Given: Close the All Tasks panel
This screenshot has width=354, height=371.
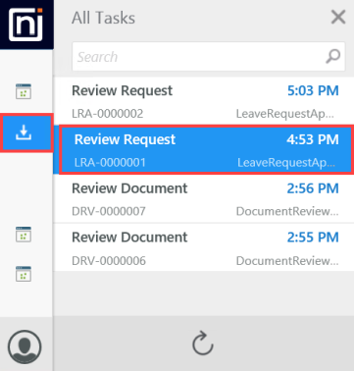Looking at the screenshot, I should [x=338, y=17].
